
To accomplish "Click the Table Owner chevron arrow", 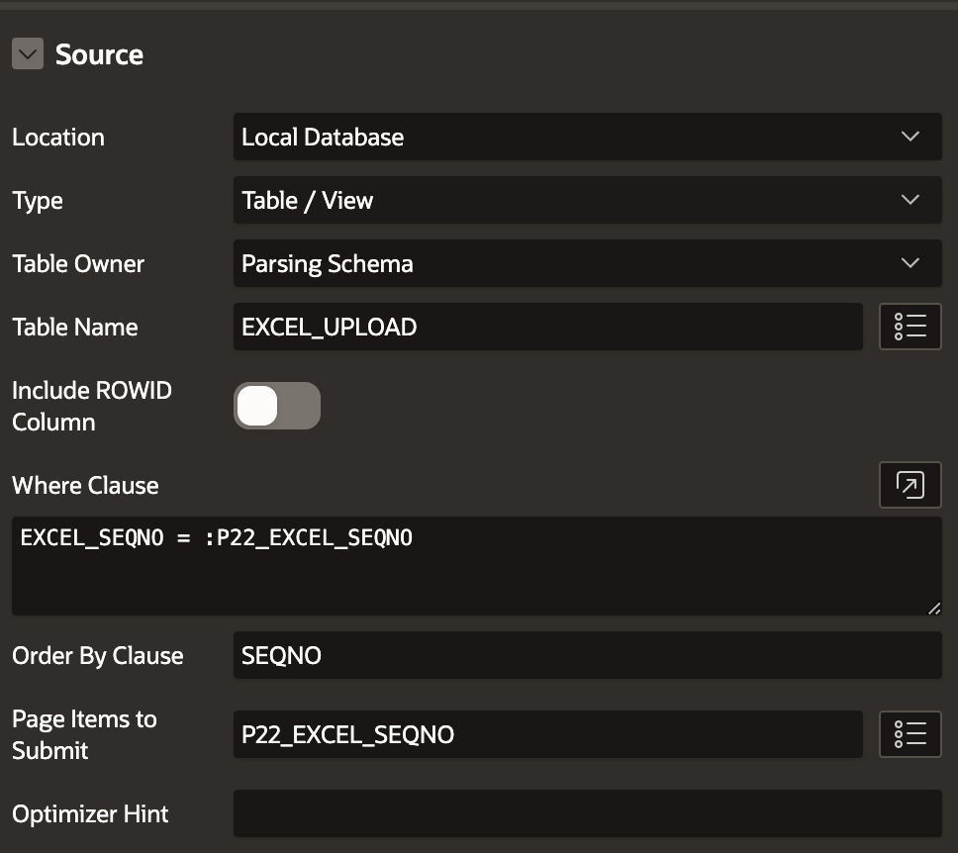I will pyautogui.click(x=910, y=263).
